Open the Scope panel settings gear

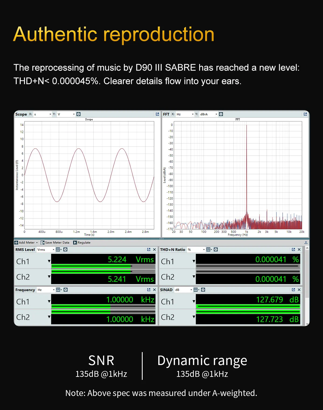click(78, 114)
